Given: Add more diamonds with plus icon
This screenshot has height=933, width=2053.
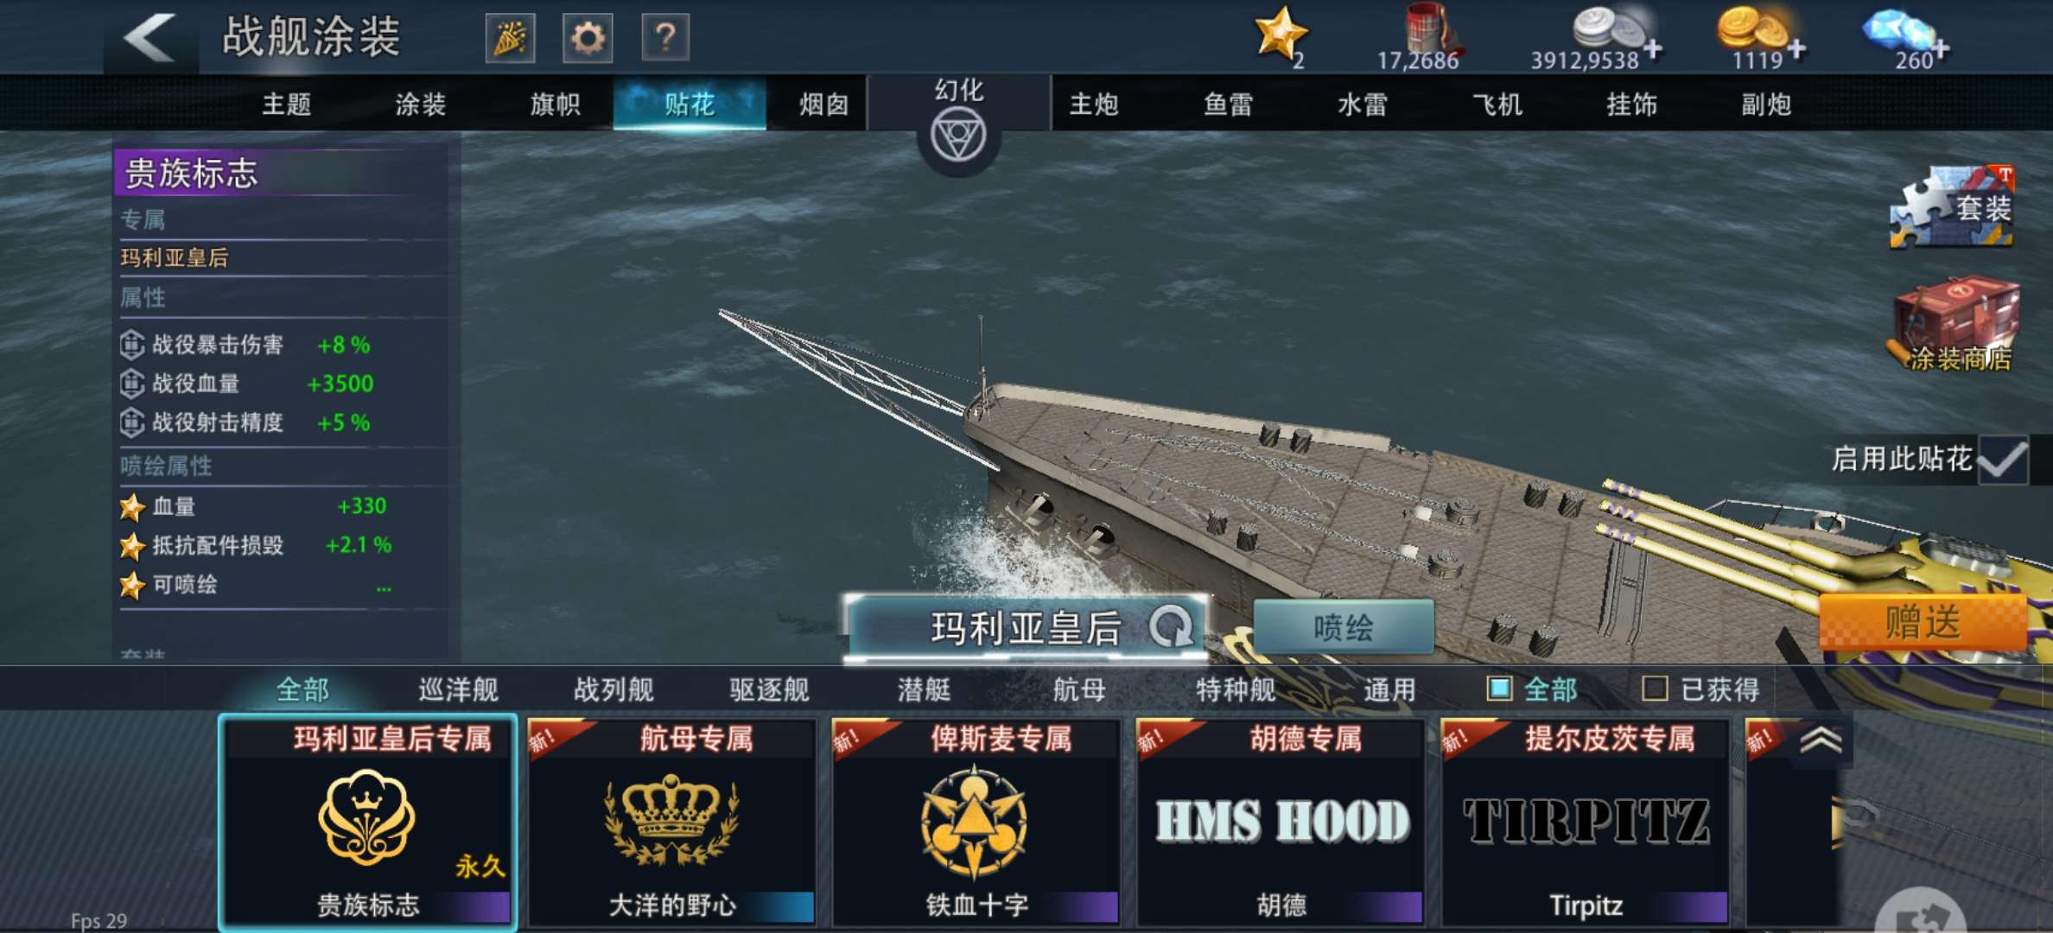Looking at the screenshot, I should (x=1941, y=49).
